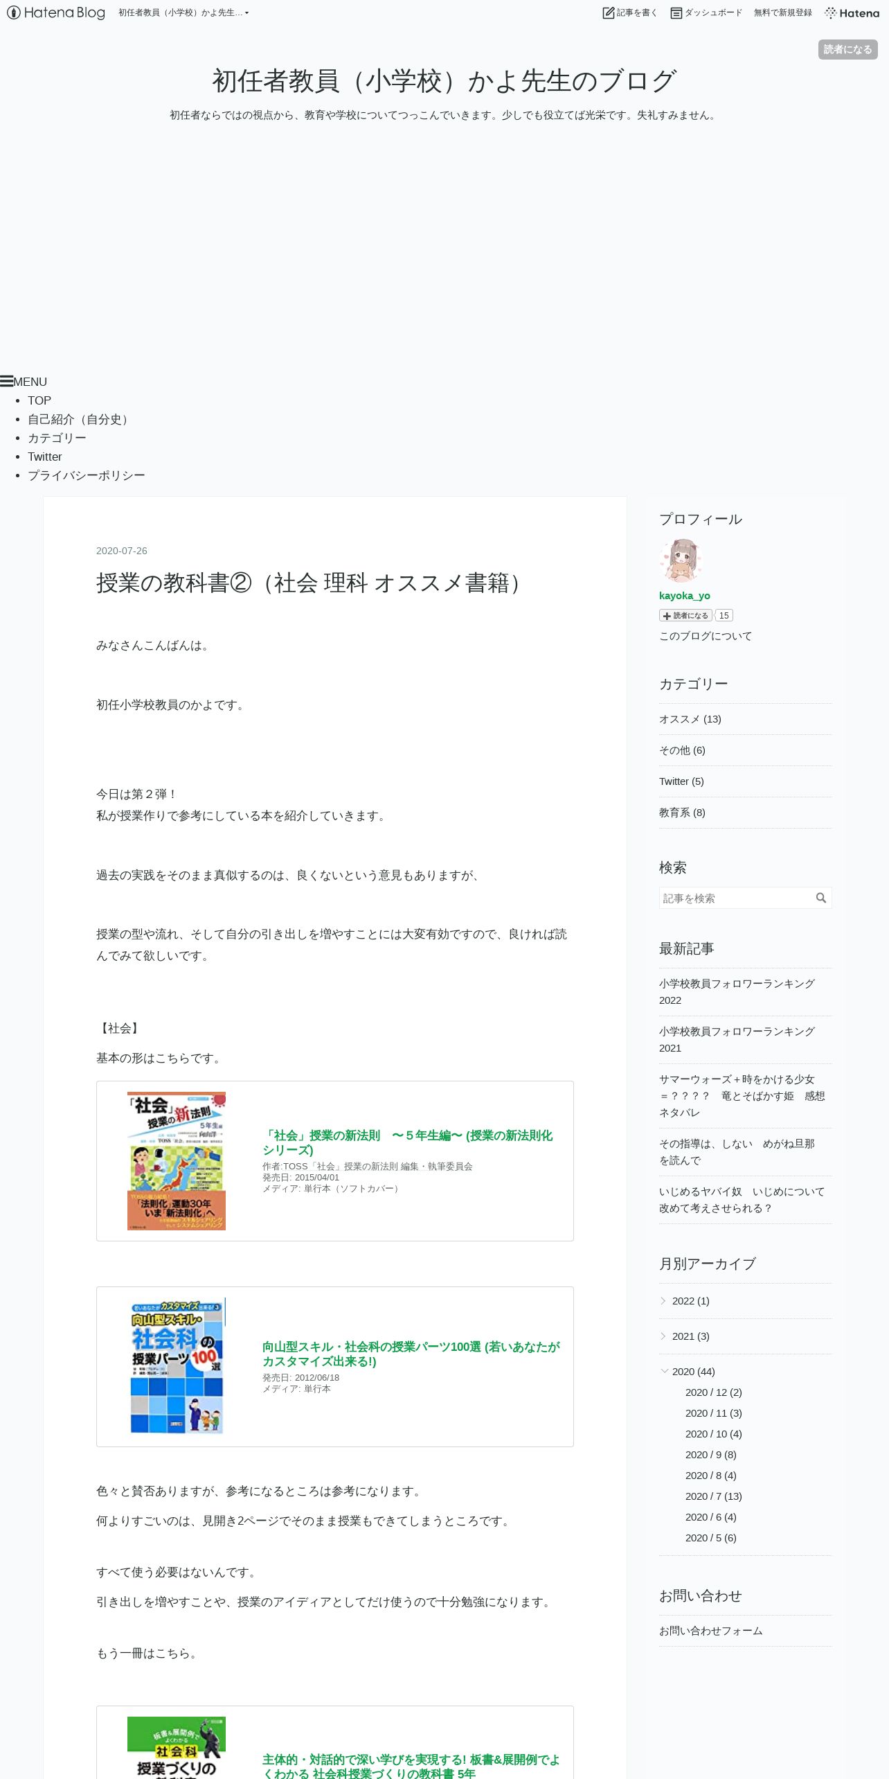
Task: Open 2020 / 6 (4) archive
Action: [x=710, y=1517]
